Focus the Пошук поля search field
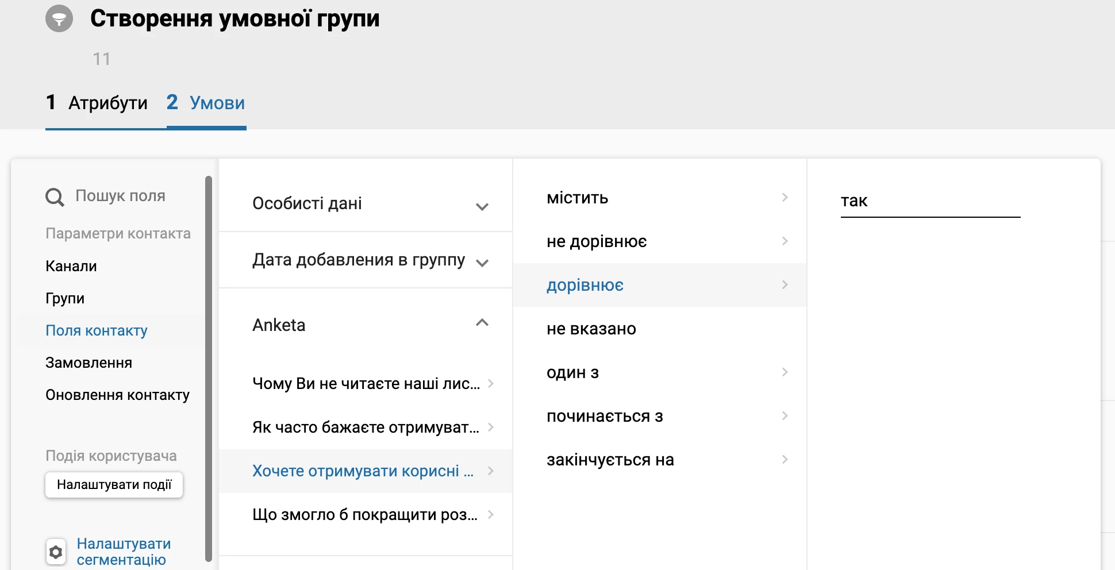This screenshot has height=570, width=1115. click(x=120, y=196)
